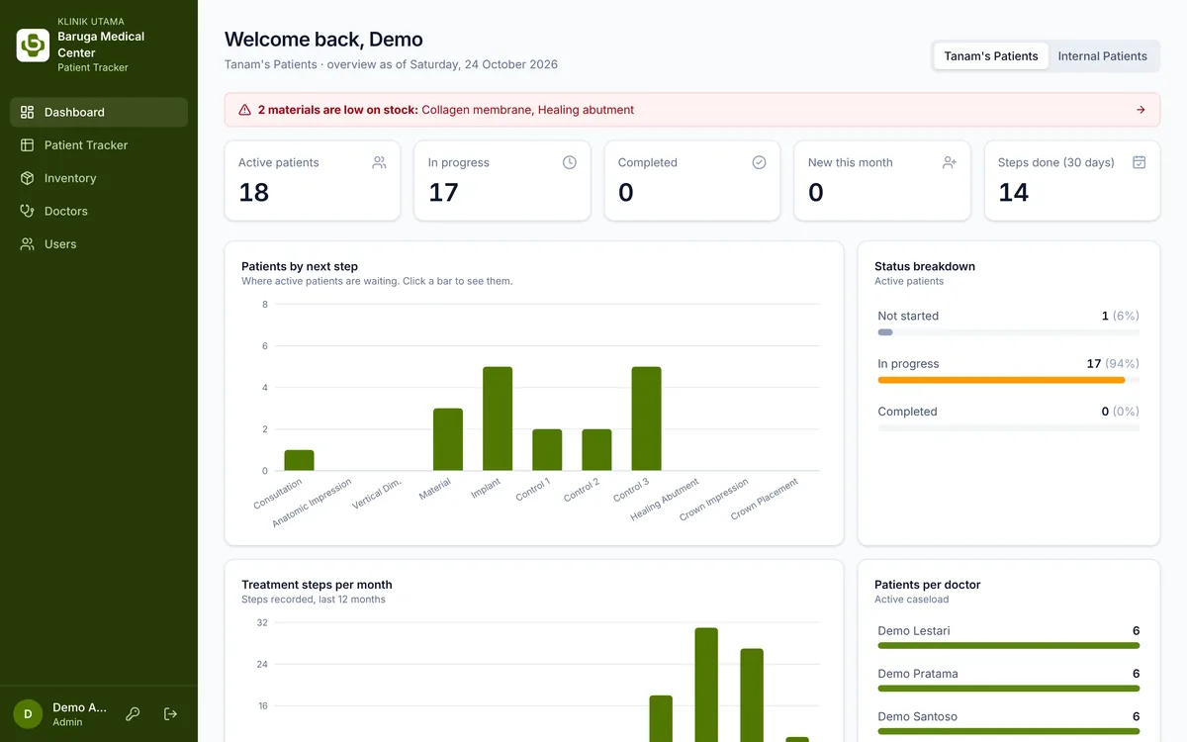Click the In progress clock icon
This screenshot has height=742, width=1187.
(569, 162)
